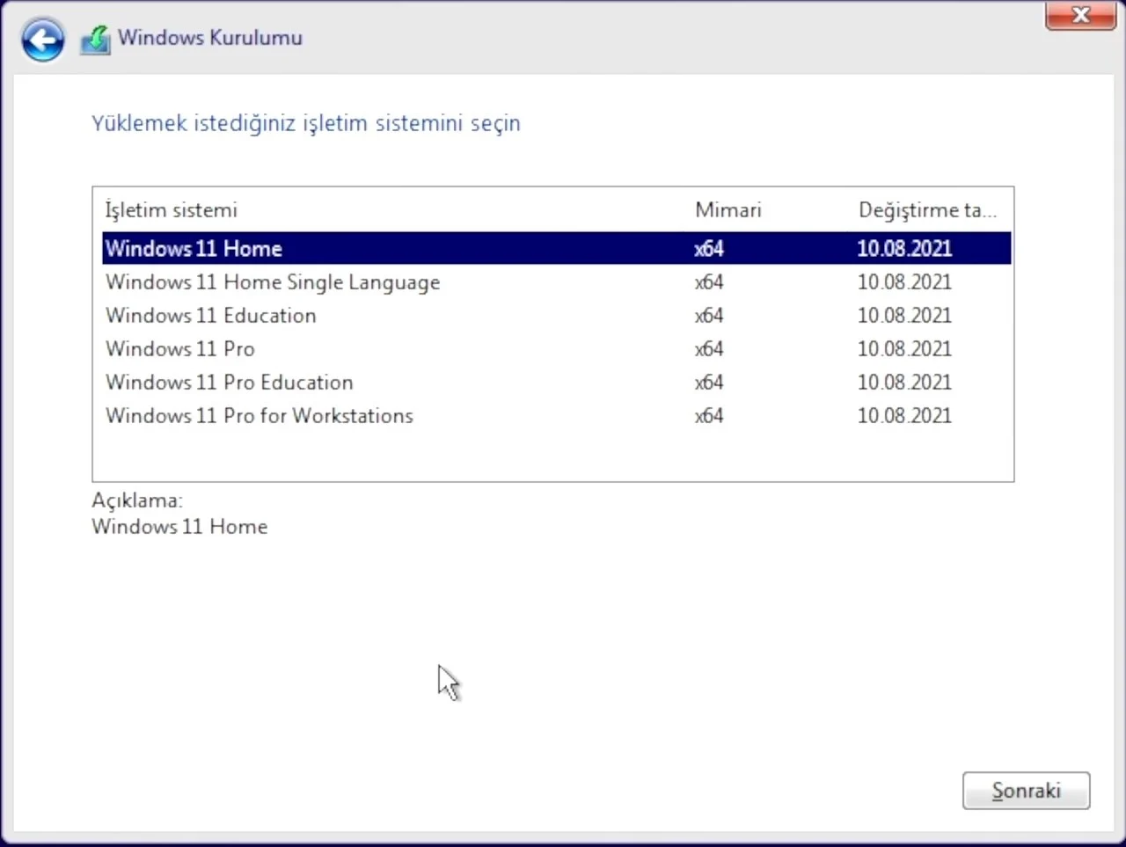
Task: Click x64 in Windows 11 Education row
Action: coord(709,315)
